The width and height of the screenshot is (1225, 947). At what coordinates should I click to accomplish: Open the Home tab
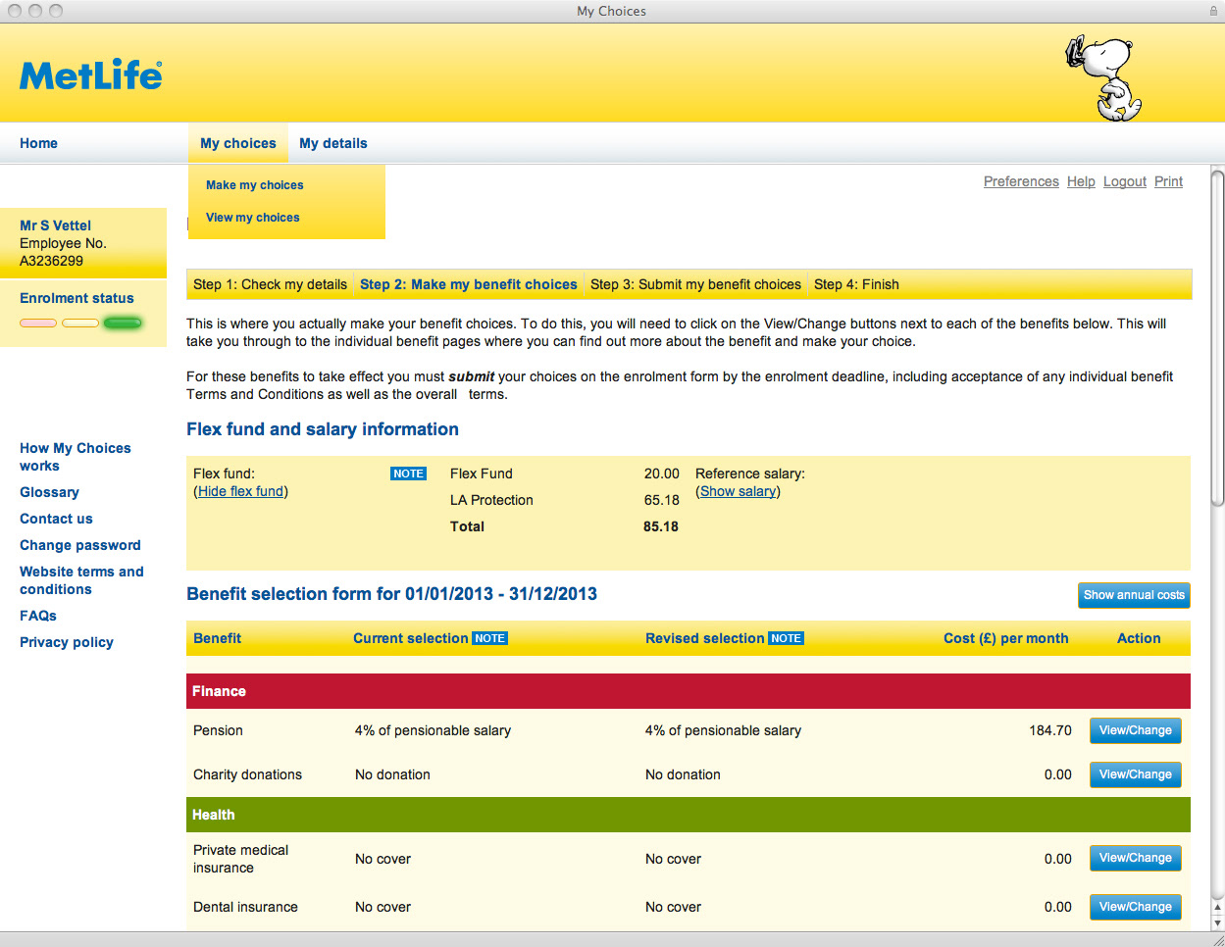click(x=38, y=143)
